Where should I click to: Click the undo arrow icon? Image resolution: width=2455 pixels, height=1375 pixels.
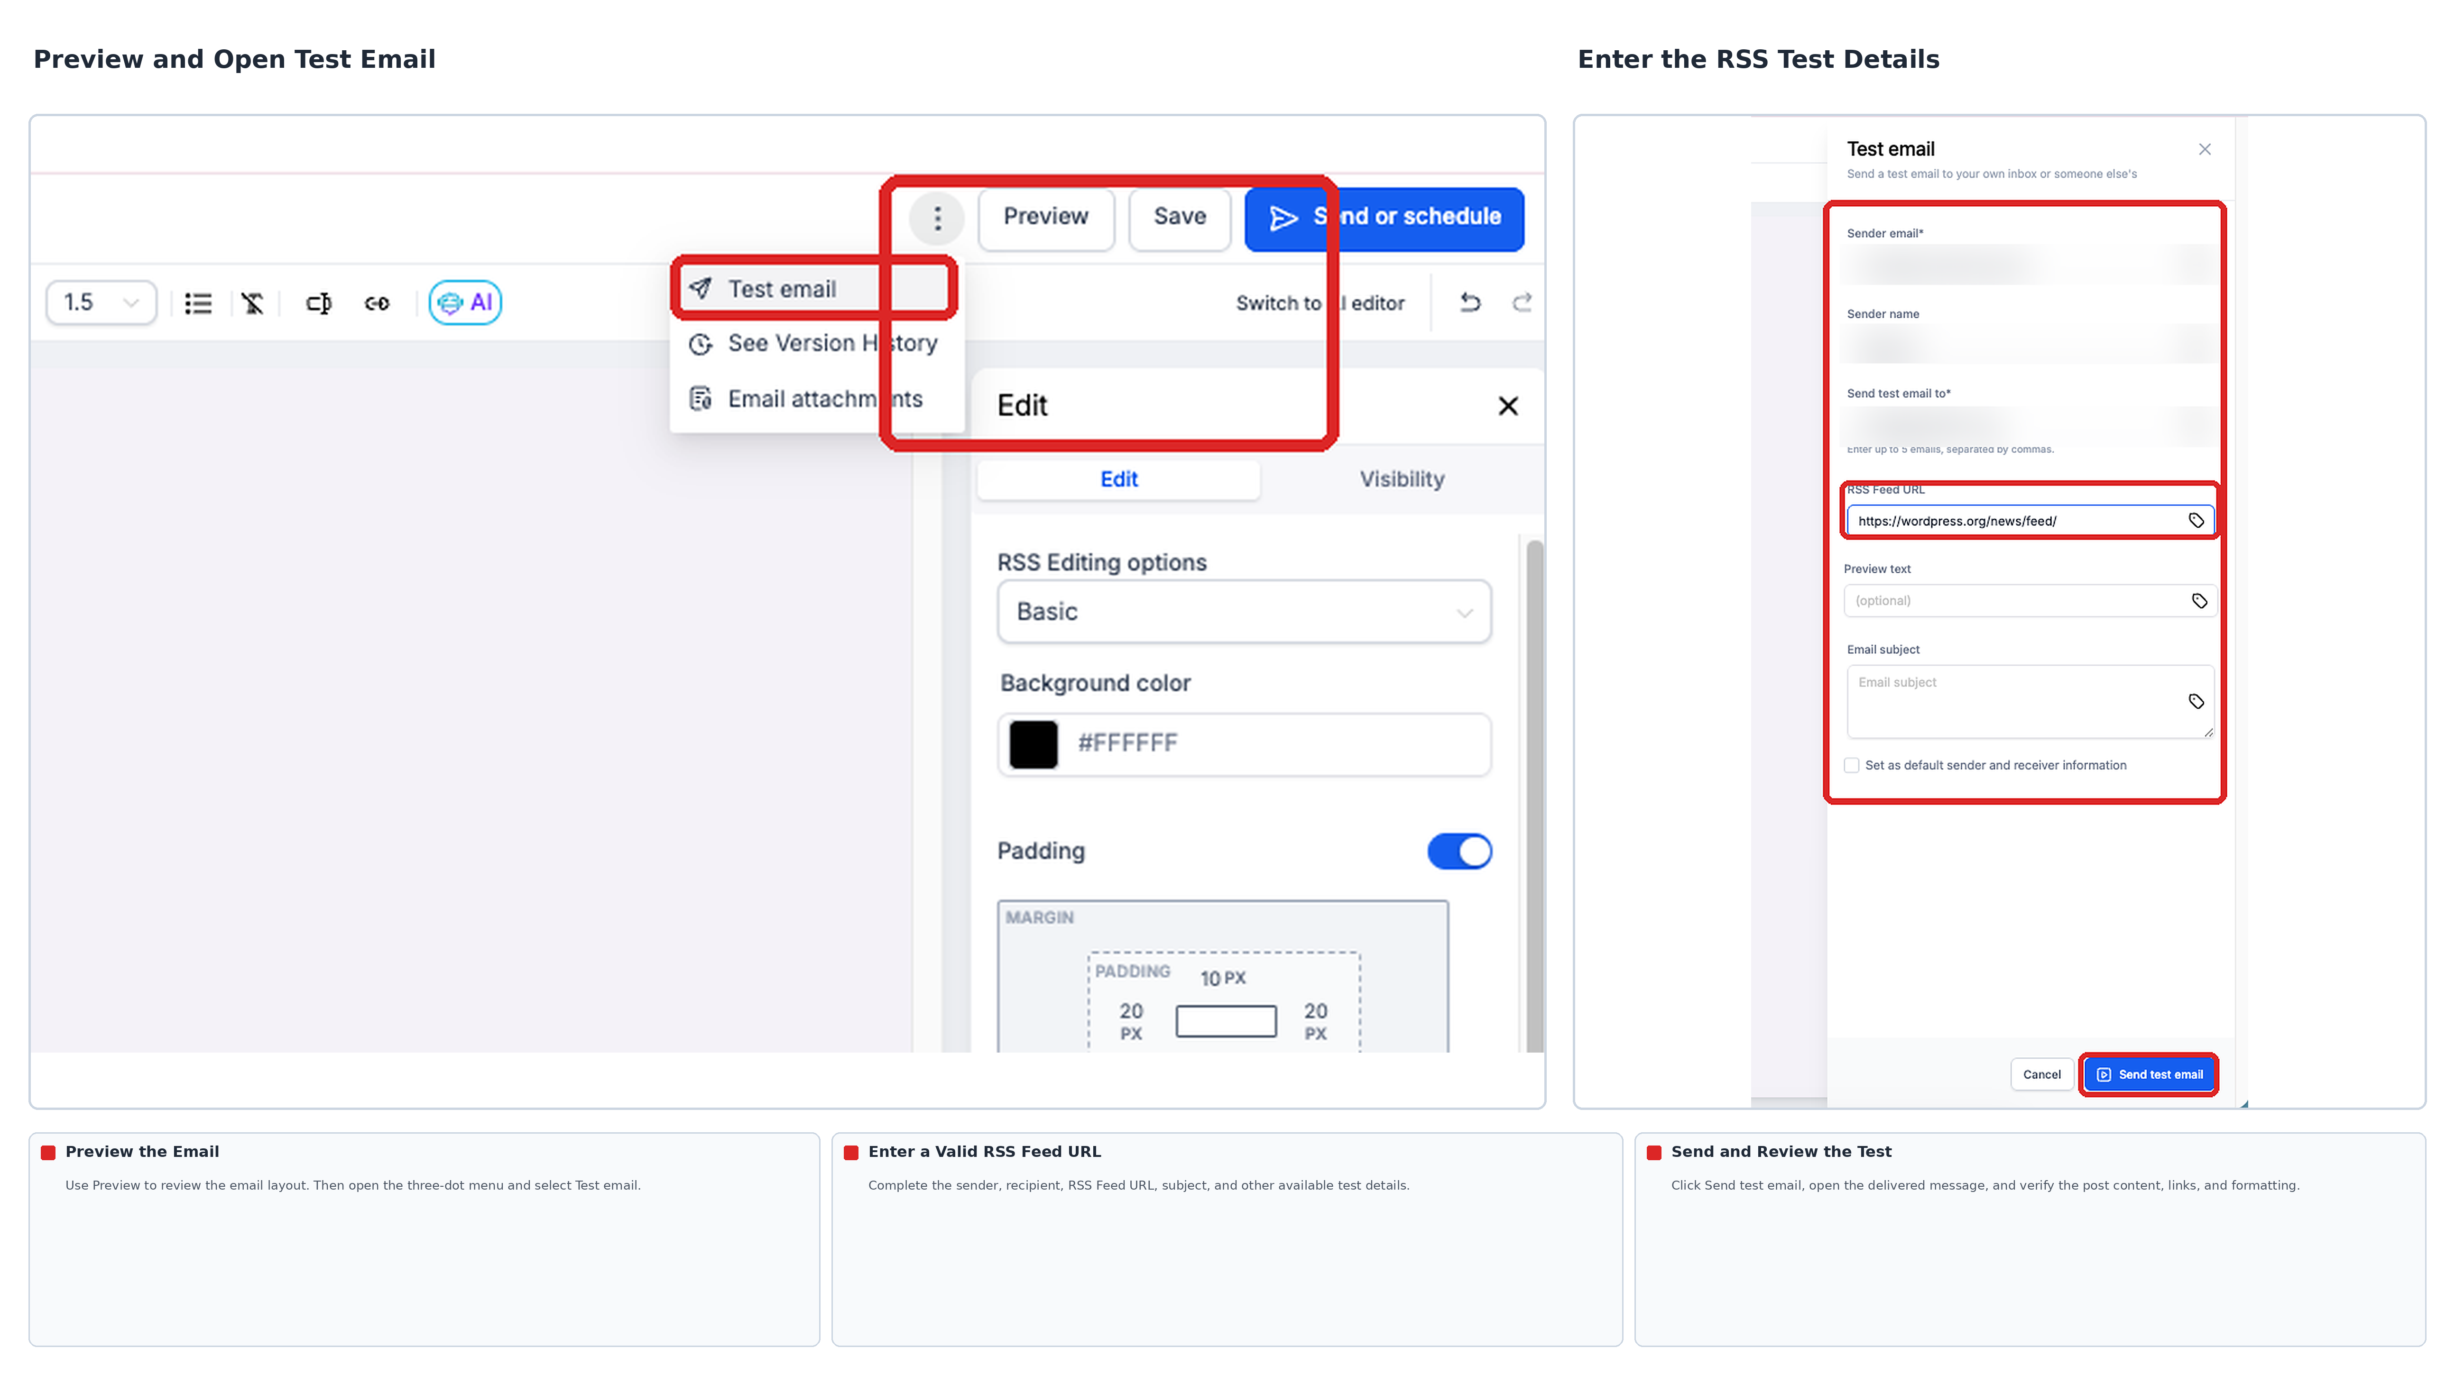tap(1470, 303)
